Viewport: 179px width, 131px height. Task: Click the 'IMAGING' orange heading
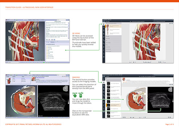pos(76,77)
